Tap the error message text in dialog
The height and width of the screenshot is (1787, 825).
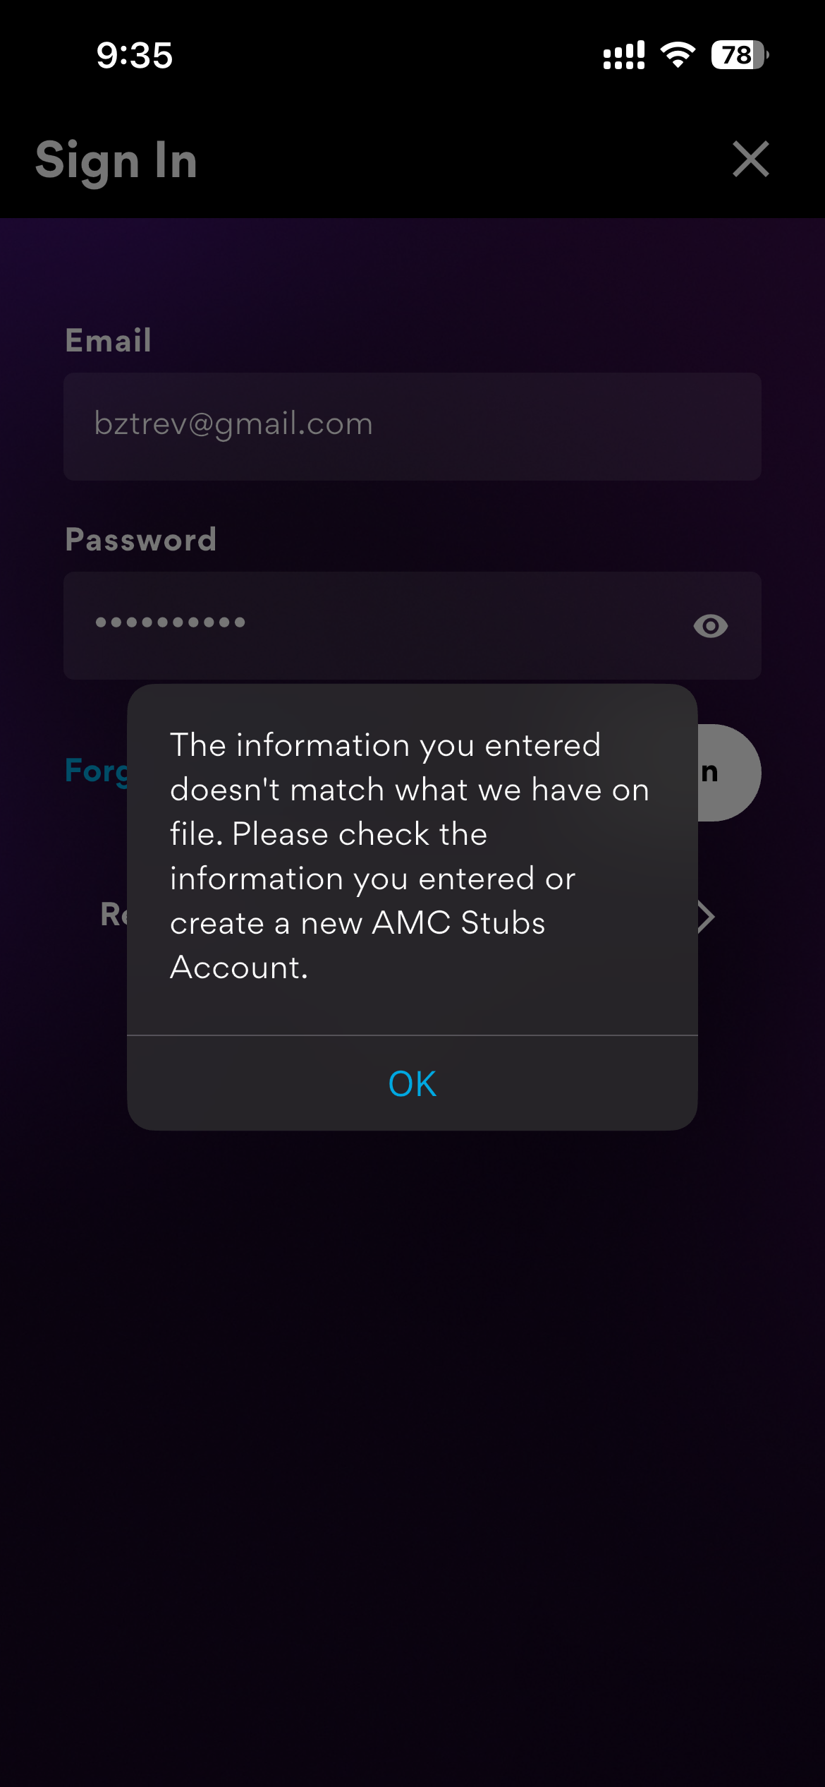409,856
